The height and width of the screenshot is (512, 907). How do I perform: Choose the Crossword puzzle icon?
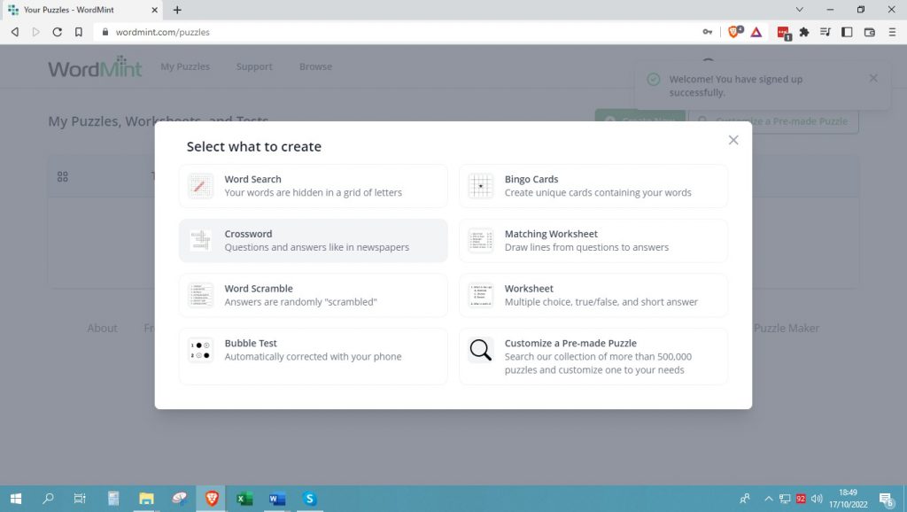click(201, 241)
